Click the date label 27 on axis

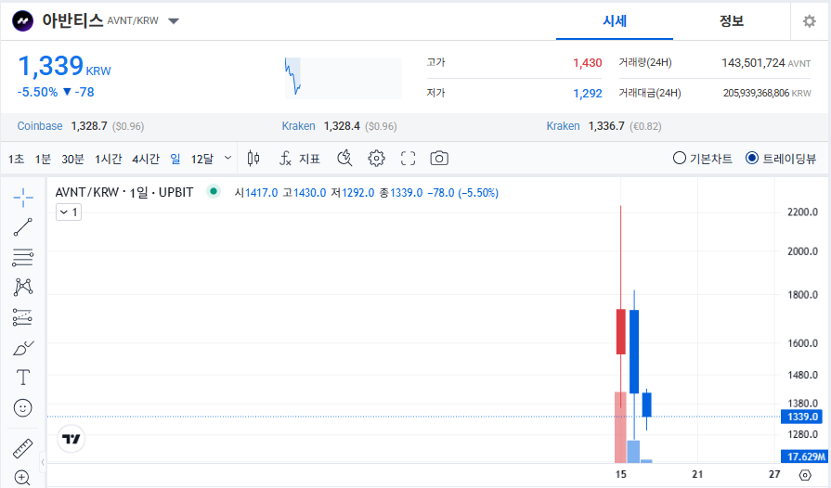pos(774,474)
